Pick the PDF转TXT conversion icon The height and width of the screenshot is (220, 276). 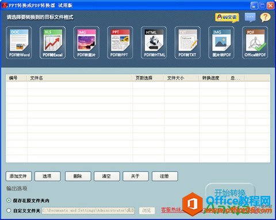coord(187,42)
